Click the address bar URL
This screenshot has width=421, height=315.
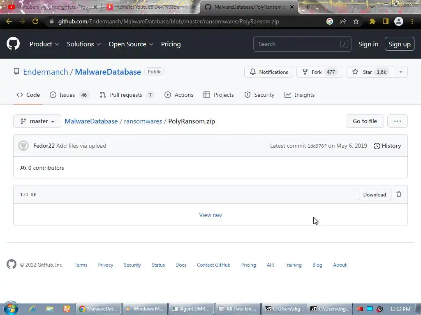click(x=169, y=21)
